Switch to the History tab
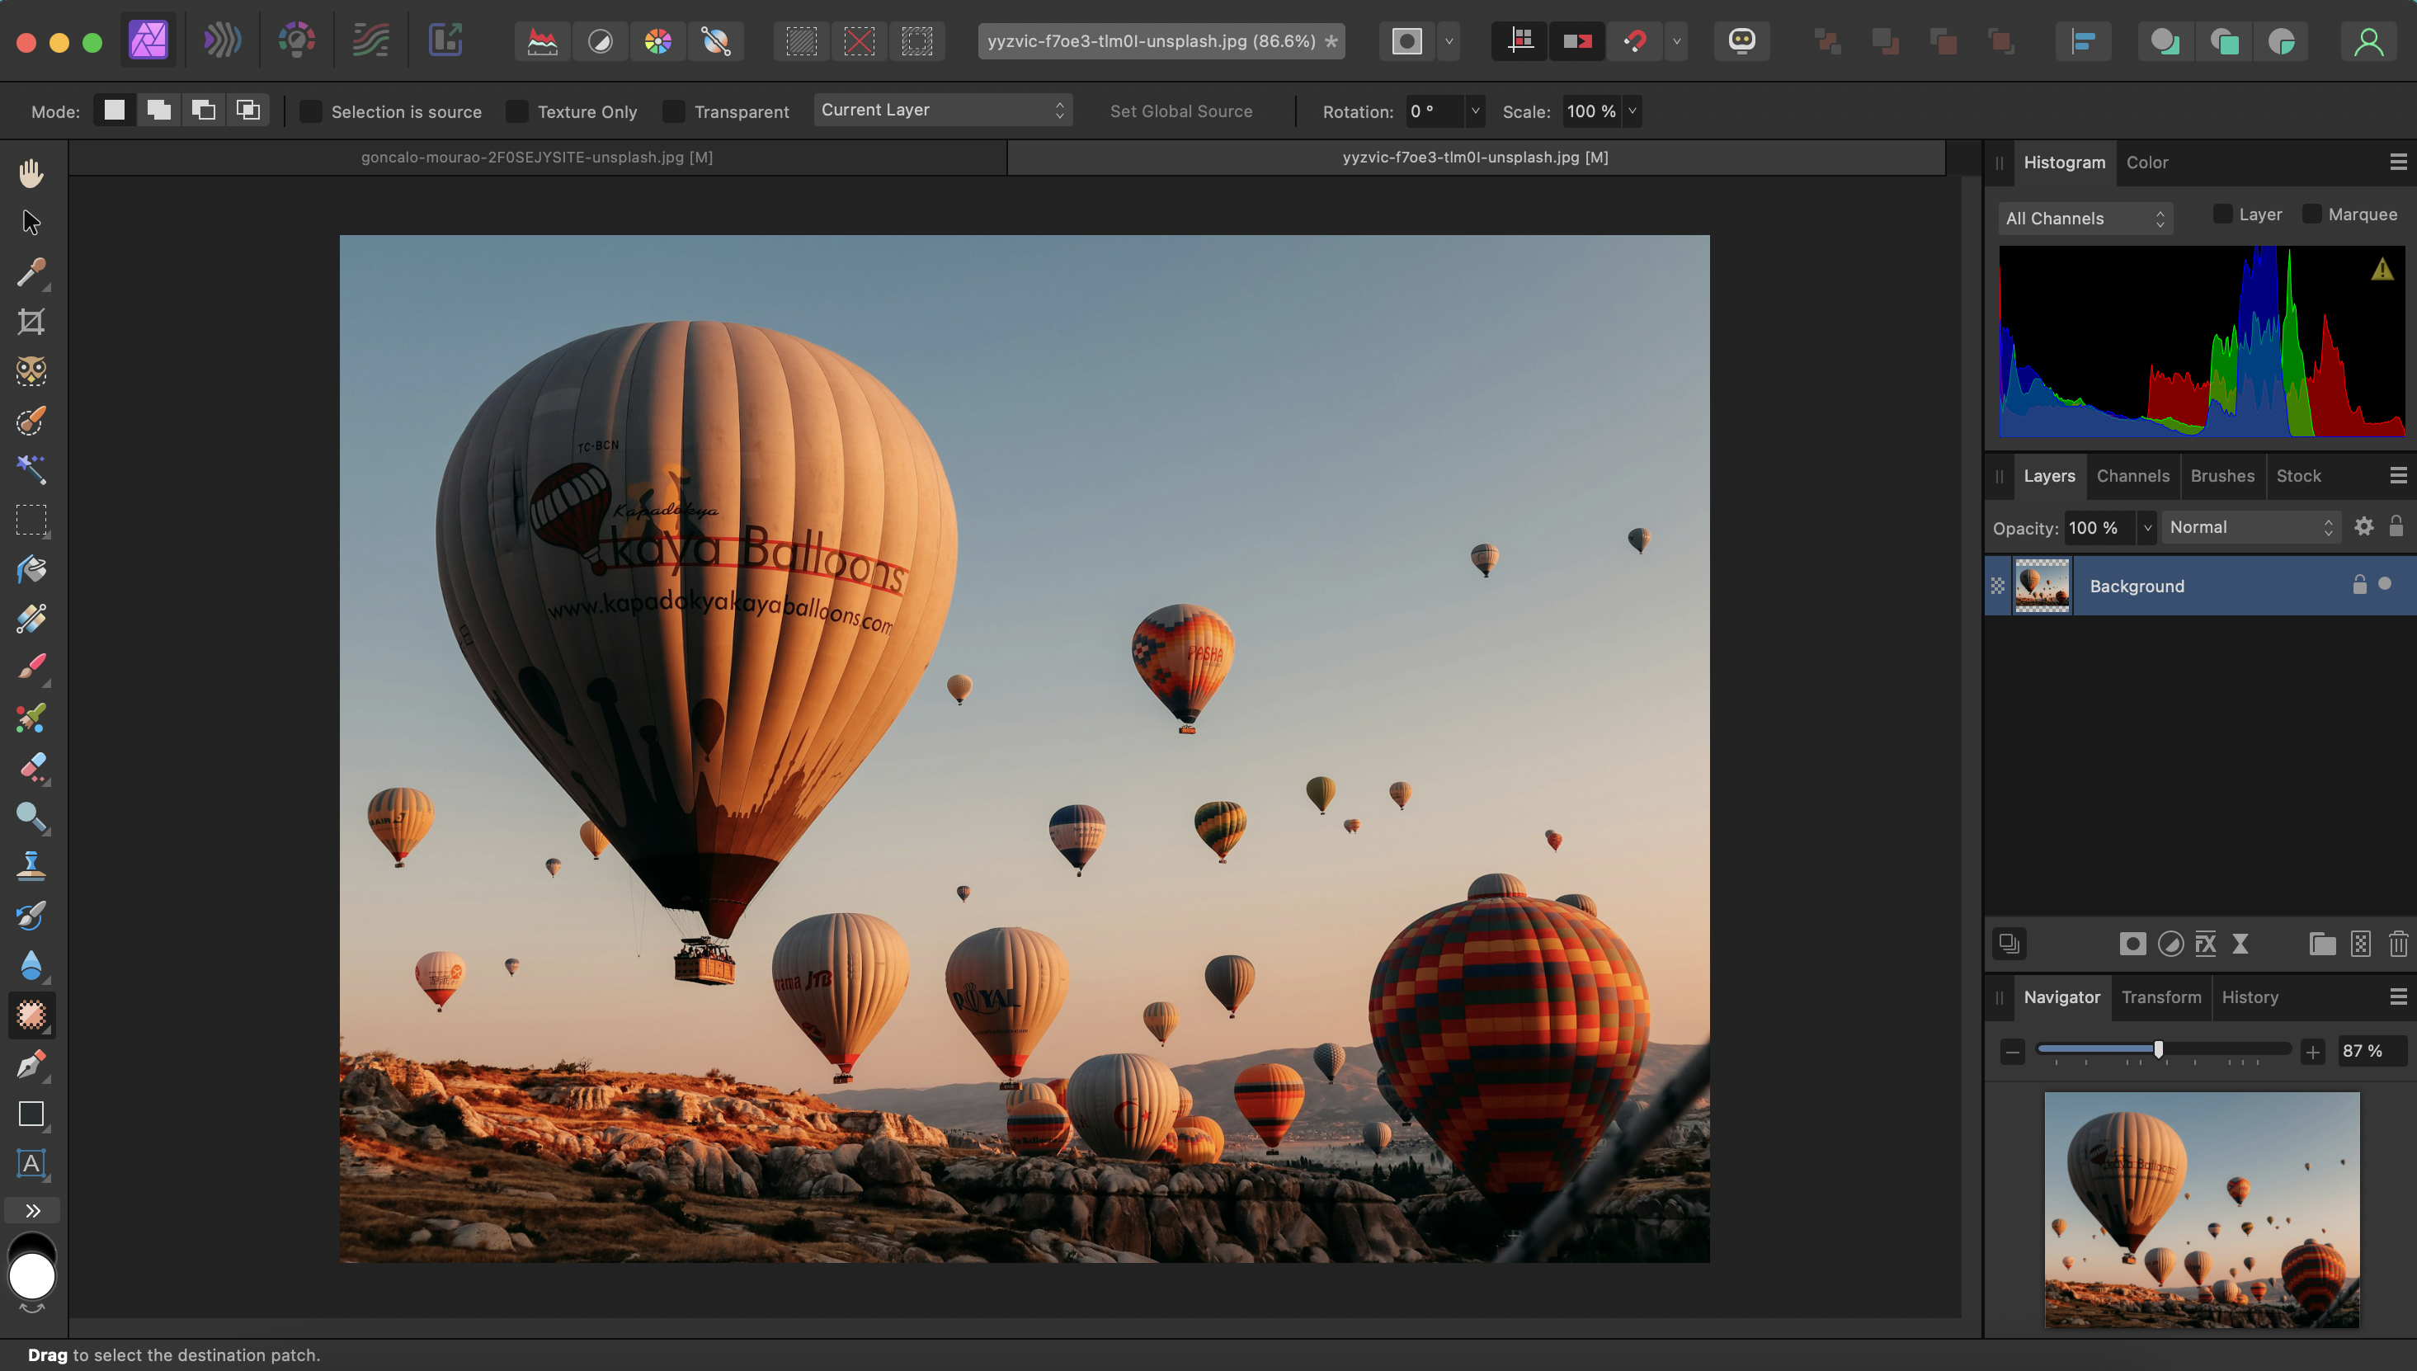 pos(2250,997)
